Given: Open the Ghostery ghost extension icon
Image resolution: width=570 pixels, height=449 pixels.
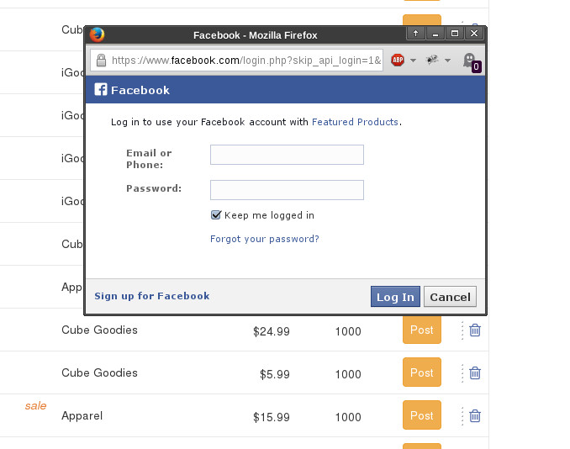Looking at the screenshot, I should coord(472,62).
